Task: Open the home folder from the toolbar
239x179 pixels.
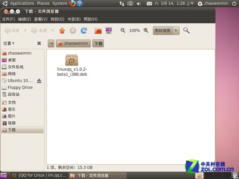Action: 98,31
